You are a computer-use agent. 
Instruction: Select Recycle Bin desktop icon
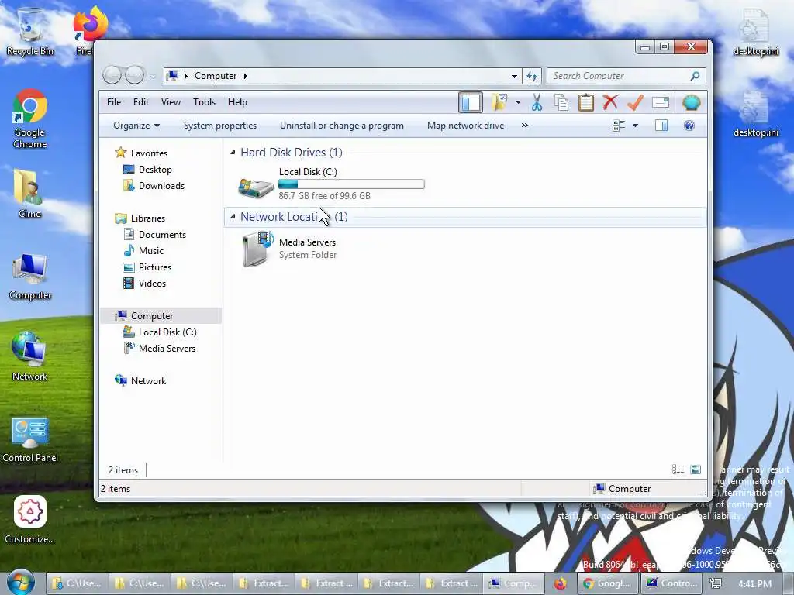click(30, 32)
